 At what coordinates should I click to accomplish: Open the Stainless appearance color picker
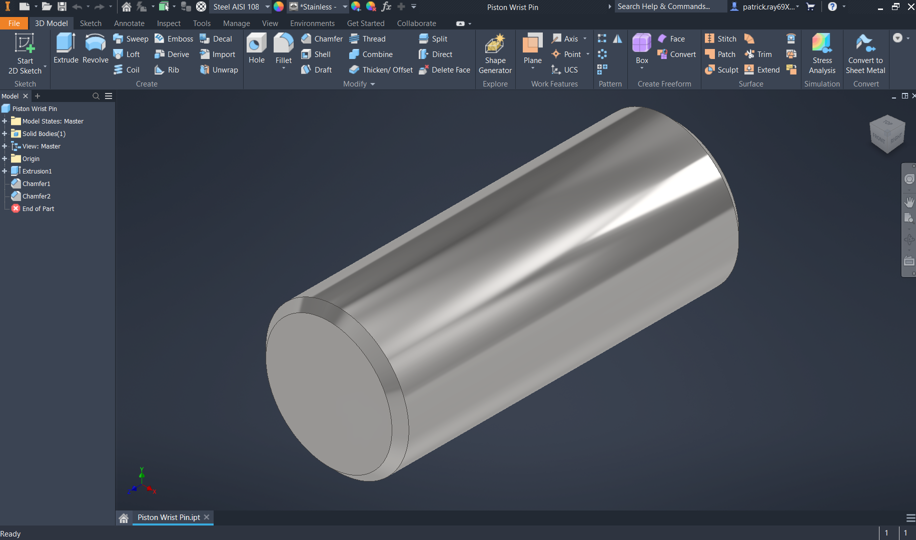[x=318, y=7]
